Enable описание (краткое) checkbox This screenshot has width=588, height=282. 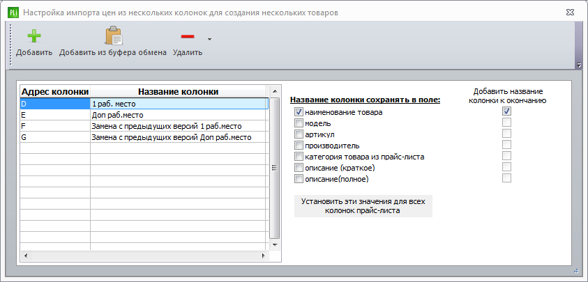point(299,167)
